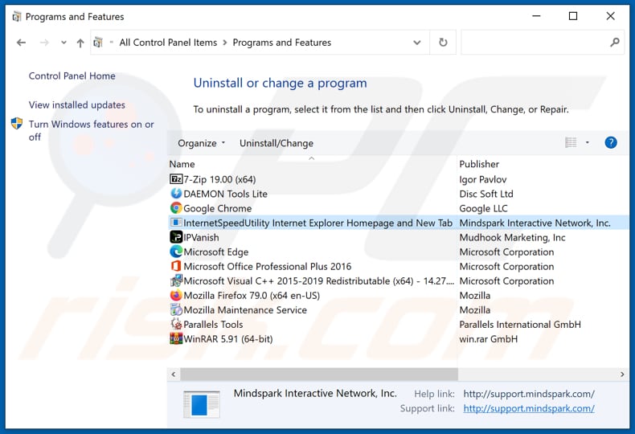Click publisher Google LLC
635x434 pixels.
coord(483,208)
